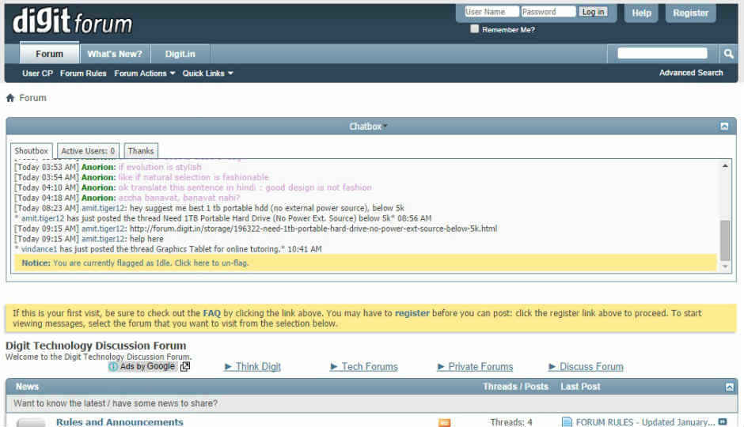Image resolution: width=744 pixels, height=427 pixels.
Task: Click Digit Technology Discussion Forum heading
Action: (96, 346)
